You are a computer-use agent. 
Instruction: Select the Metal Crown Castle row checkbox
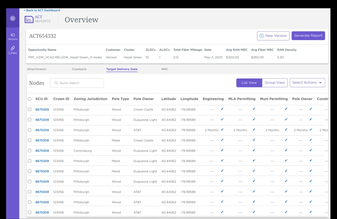tap(29, 140)
